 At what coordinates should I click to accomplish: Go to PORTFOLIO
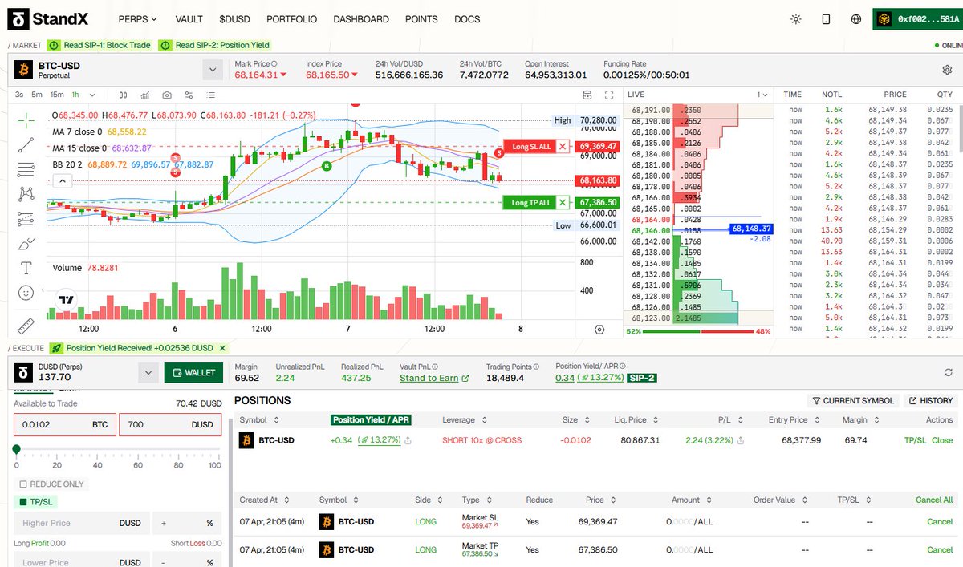[291, 19]
